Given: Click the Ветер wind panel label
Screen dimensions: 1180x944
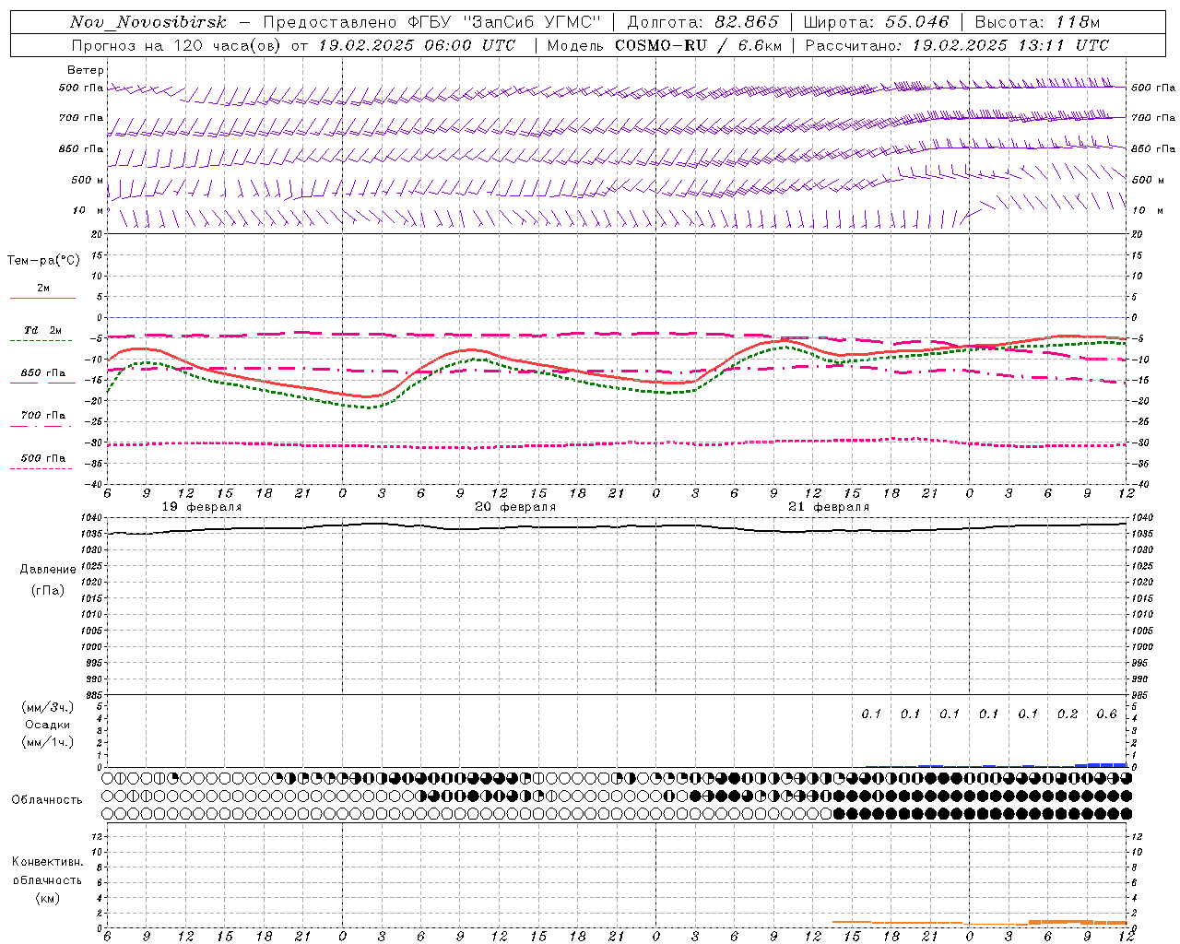Looking at the screenshot, I should (86, 70).
